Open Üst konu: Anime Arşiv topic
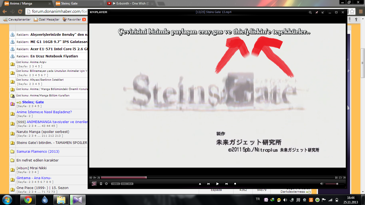 point(31,62)
